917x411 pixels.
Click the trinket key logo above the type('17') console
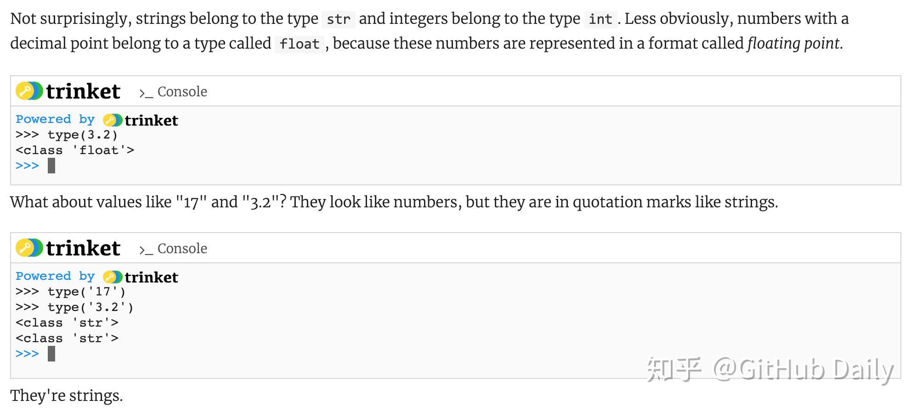pos(29,248)
